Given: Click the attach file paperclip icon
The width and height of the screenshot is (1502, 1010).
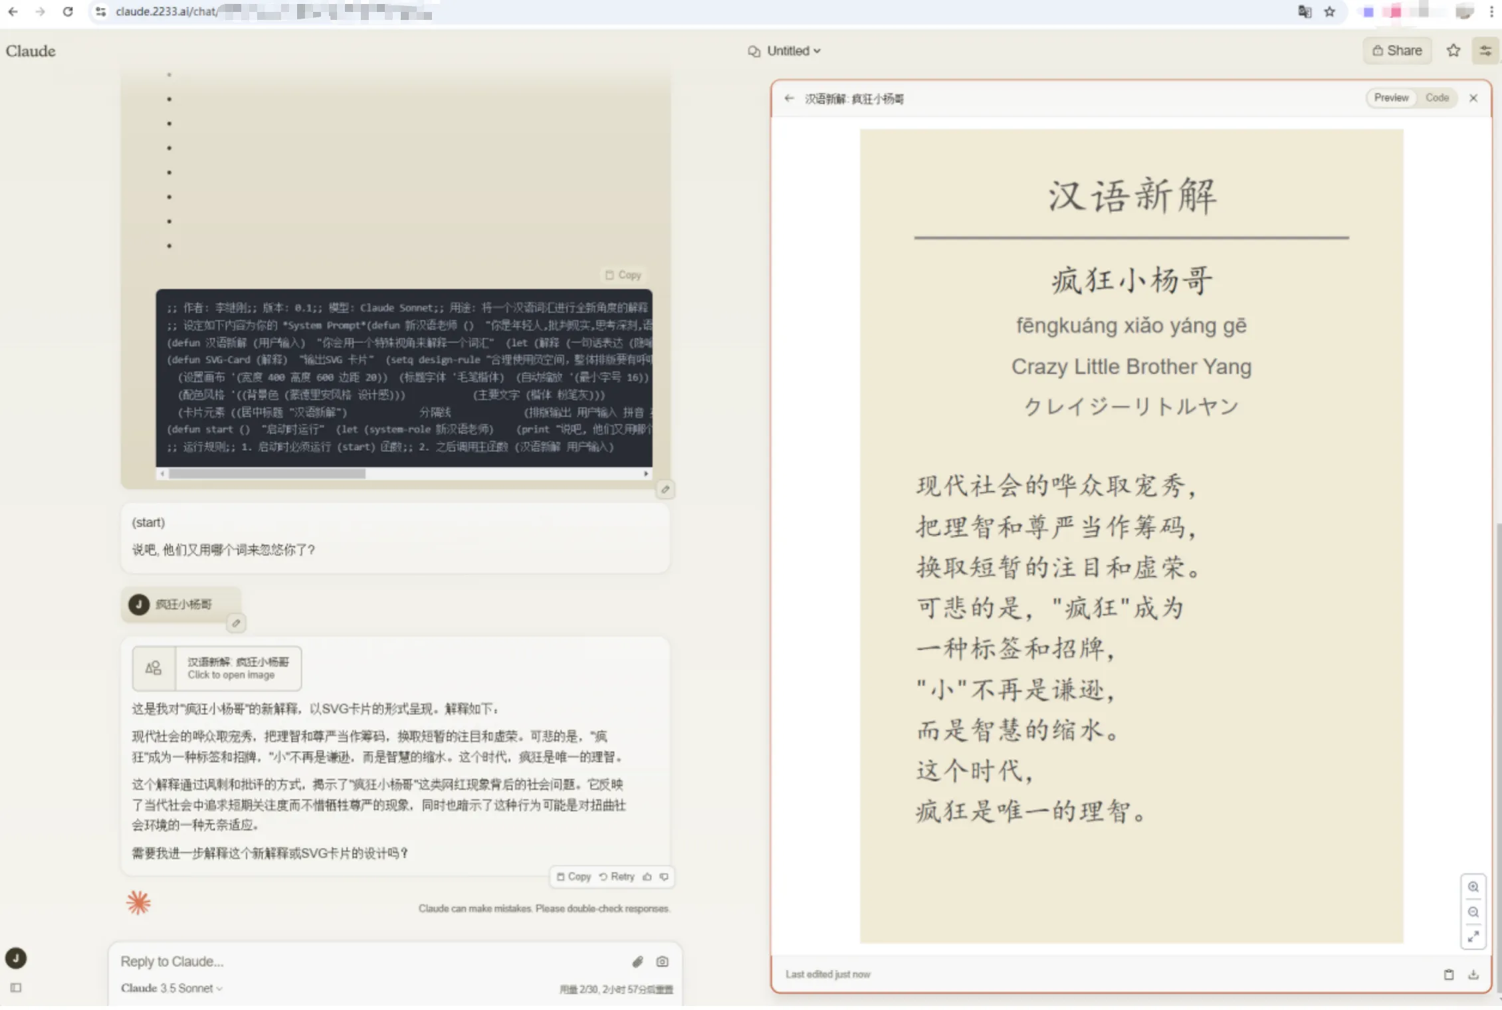Looking at the screenshot, I should pyautogui.click(x=637, y=961).
